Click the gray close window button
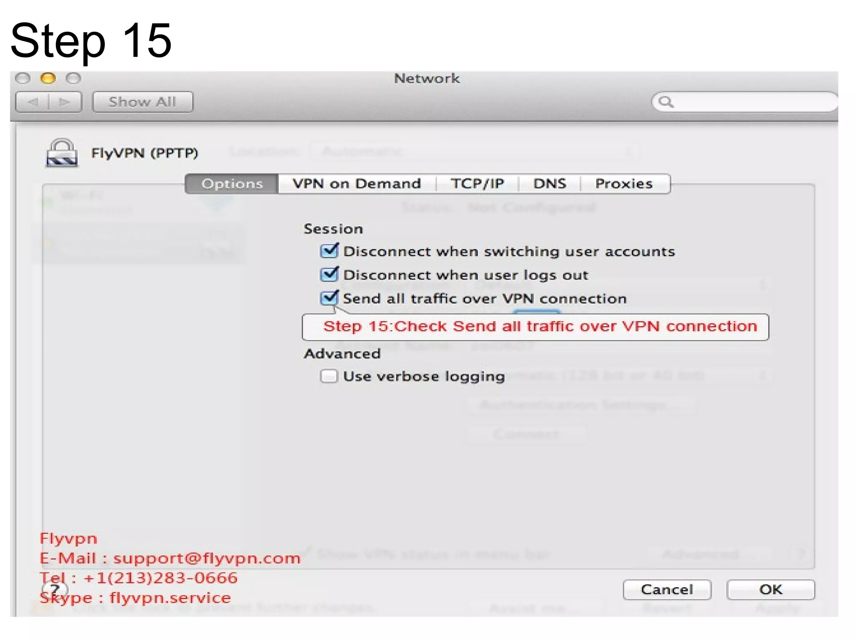This screenshot has height=641, width=855. pos(23,78)
